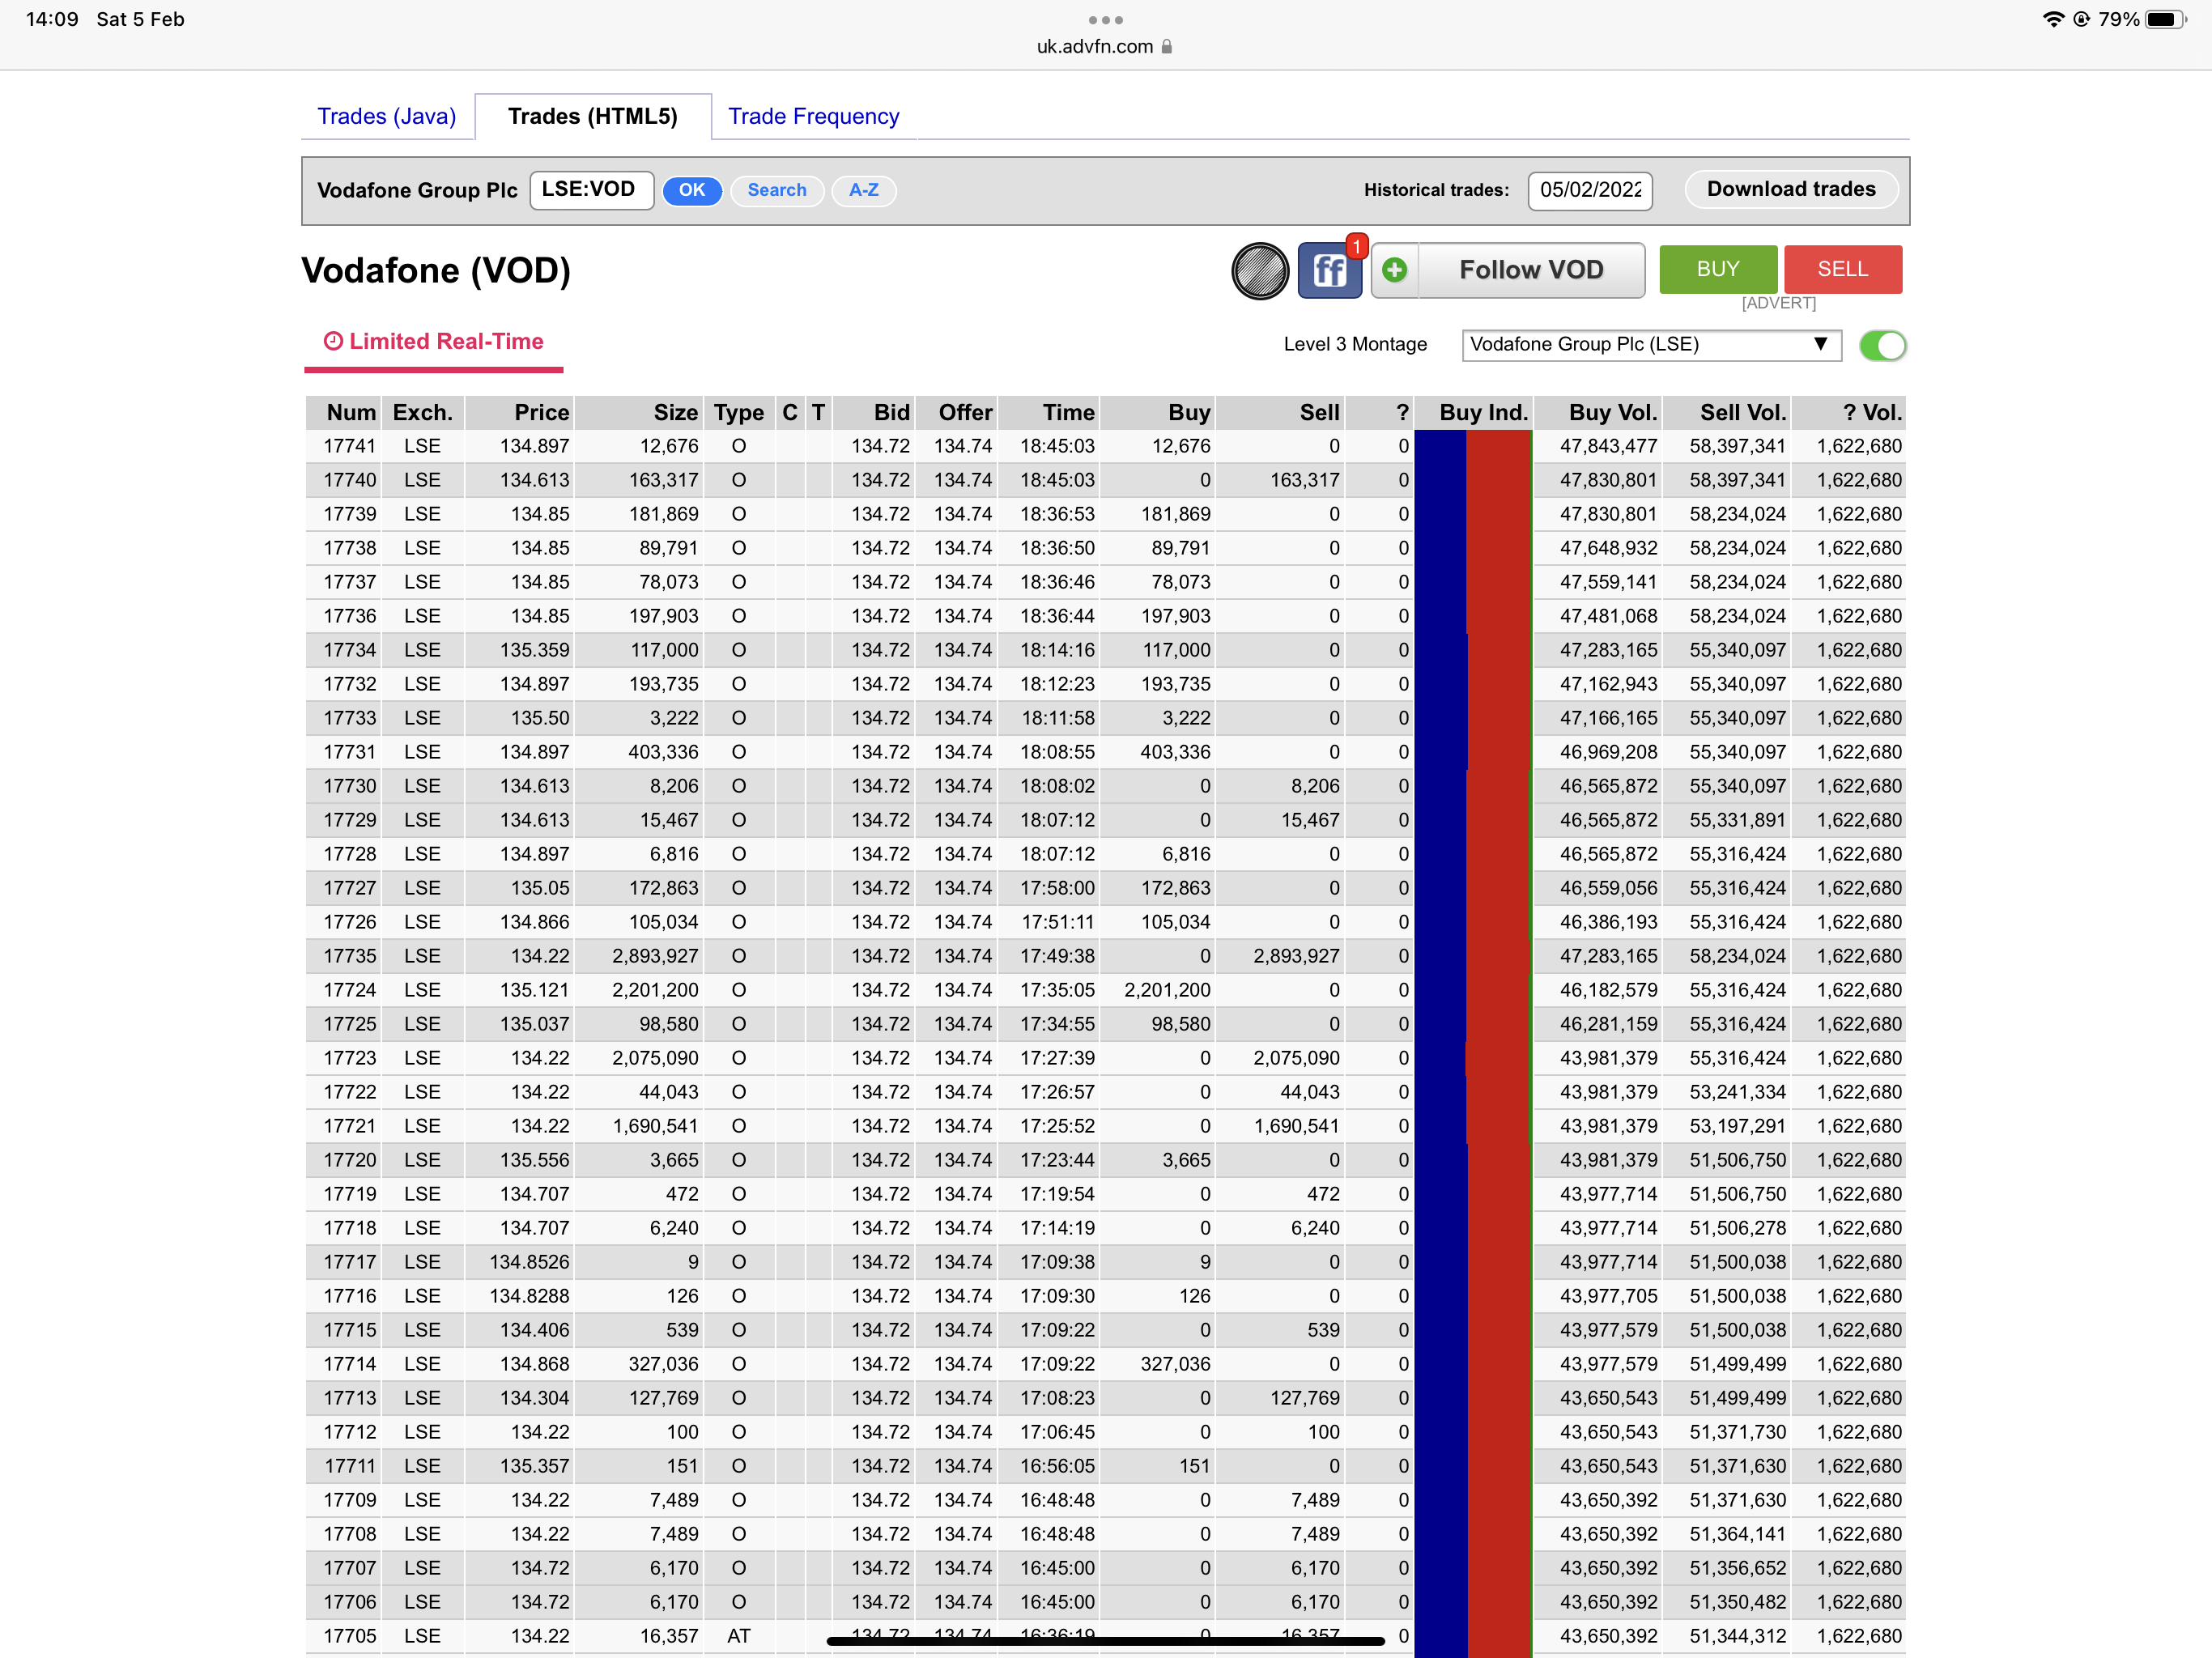
Task: Switch to the Trades (Java) tab
Action: click(387, 116)
